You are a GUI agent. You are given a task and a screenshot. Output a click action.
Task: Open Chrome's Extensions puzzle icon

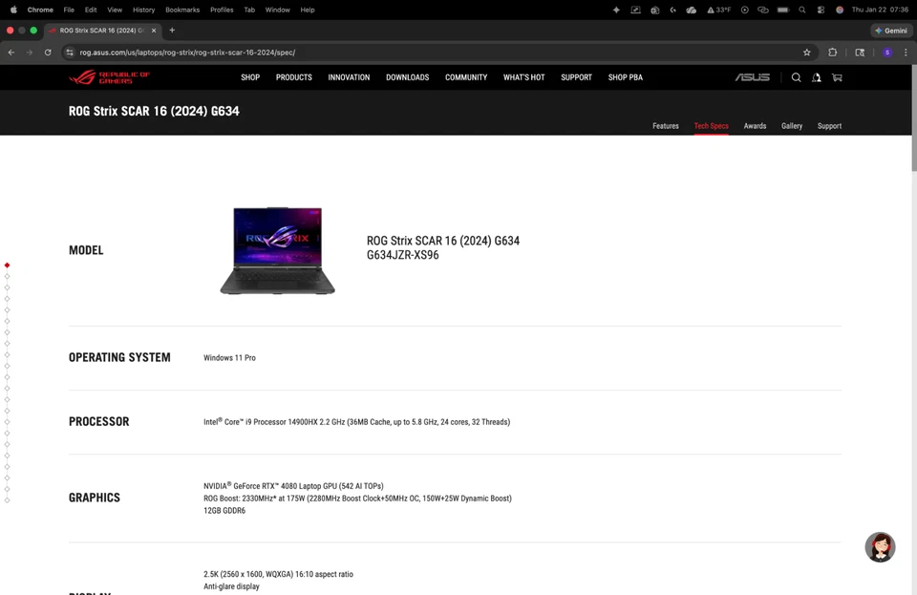(x=831, y=53)
